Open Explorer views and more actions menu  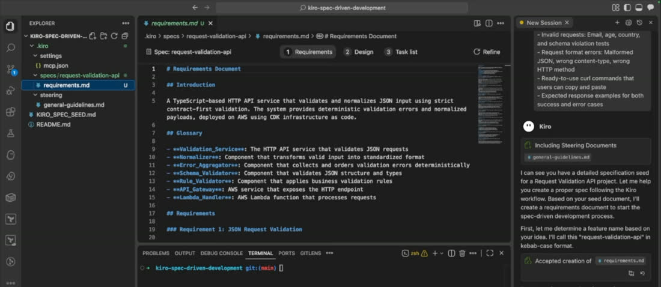(x=126, y=23)
